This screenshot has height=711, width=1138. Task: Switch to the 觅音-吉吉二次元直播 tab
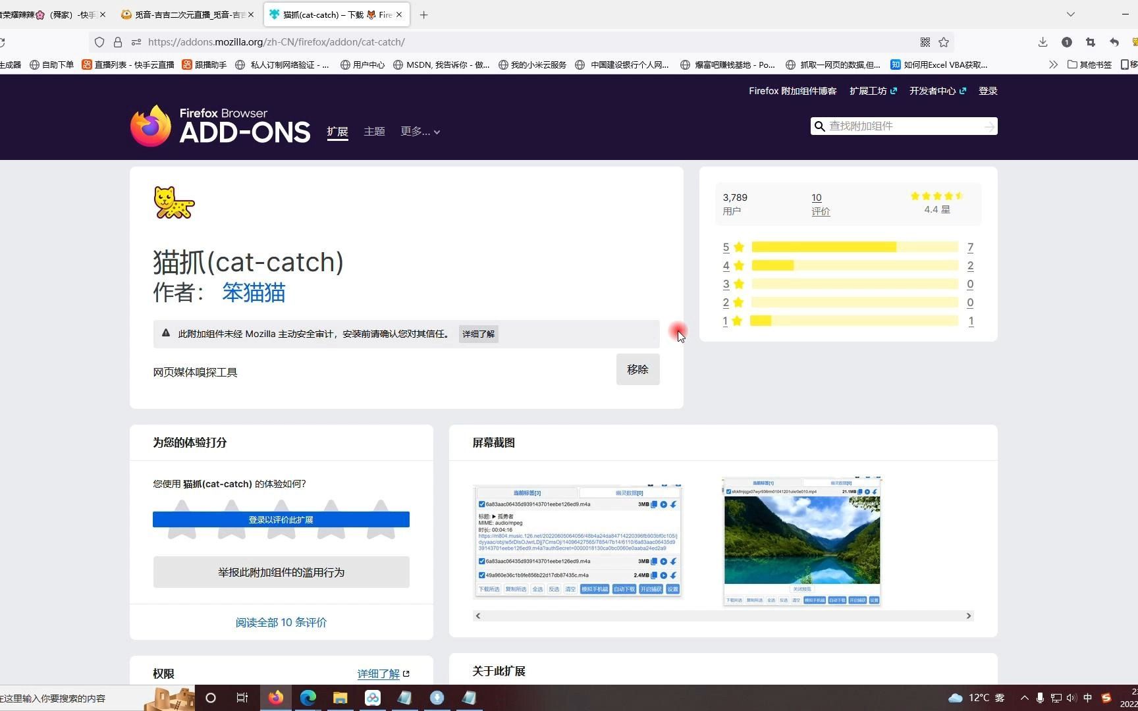(188, 14)
